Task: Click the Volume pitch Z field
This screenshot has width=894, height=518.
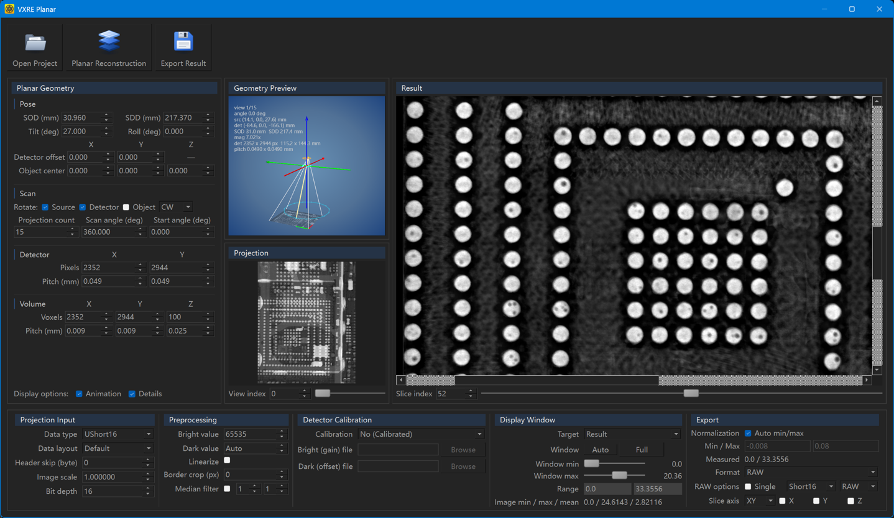Action: click(x=190, y=331)
